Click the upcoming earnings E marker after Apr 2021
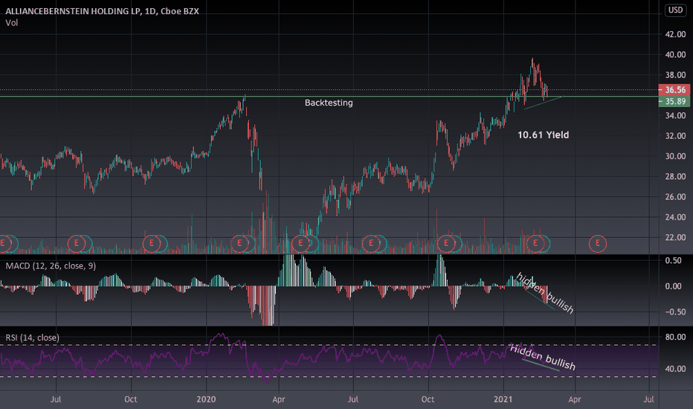 click(x=598, y=244)
